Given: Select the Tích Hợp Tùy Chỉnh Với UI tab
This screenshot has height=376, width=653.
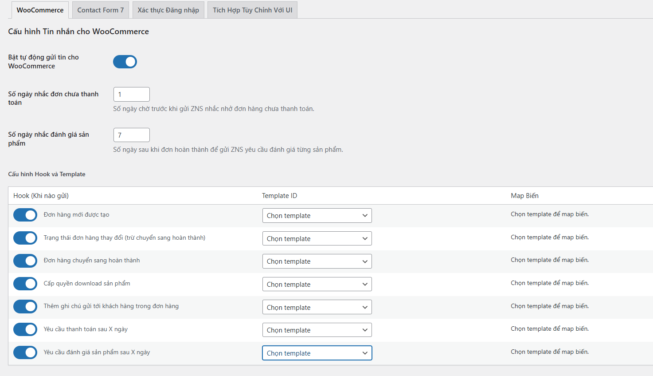Looking at the screenshot, I should pyautogui.click(x=252, y=10).
